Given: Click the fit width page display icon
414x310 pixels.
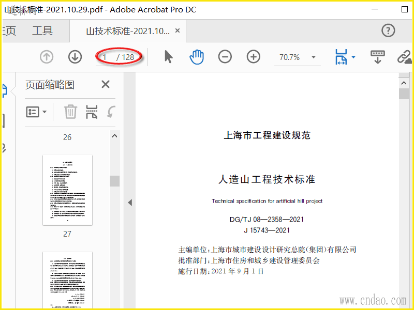Looking at the screenshot, I should (x=341, y=57).
